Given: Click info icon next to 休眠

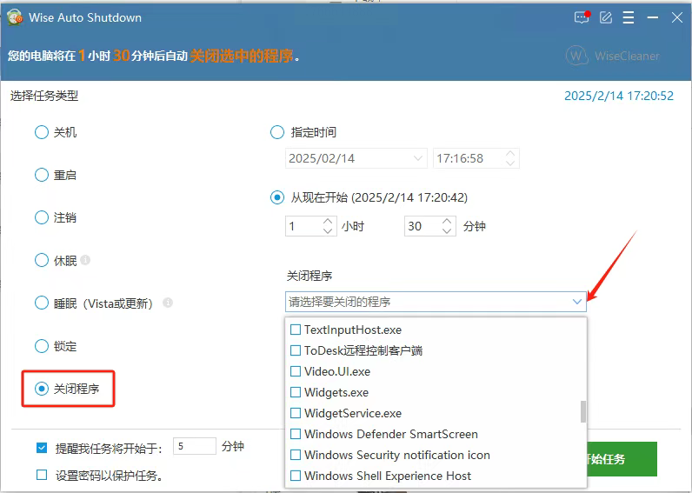Looking at the screenshot, I should [85, 260].
